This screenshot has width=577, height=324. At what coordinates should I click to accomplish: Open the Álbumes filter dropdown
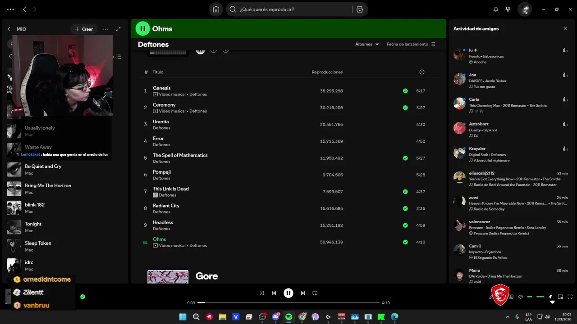click(367, 44)
